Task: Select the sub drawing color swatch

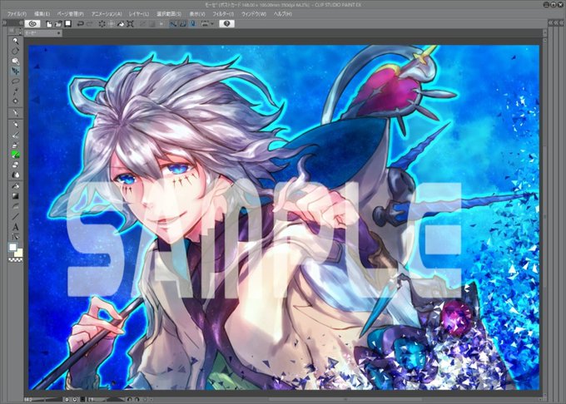Action: click(x=19, y=253)
